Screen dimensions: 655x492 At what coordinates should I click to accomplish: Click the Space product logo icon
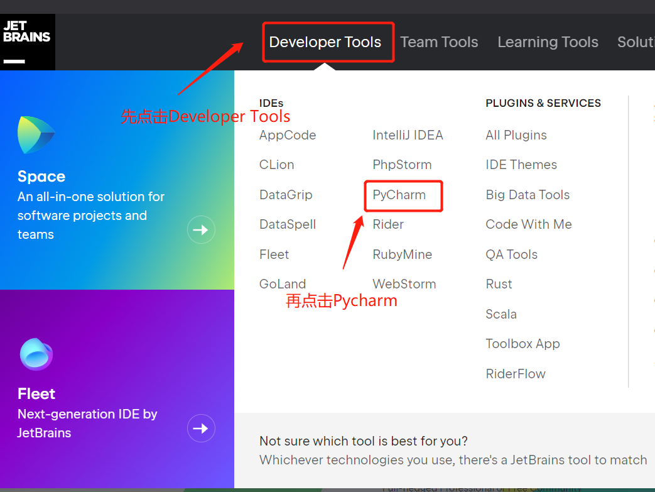click(x=36, y=135)
